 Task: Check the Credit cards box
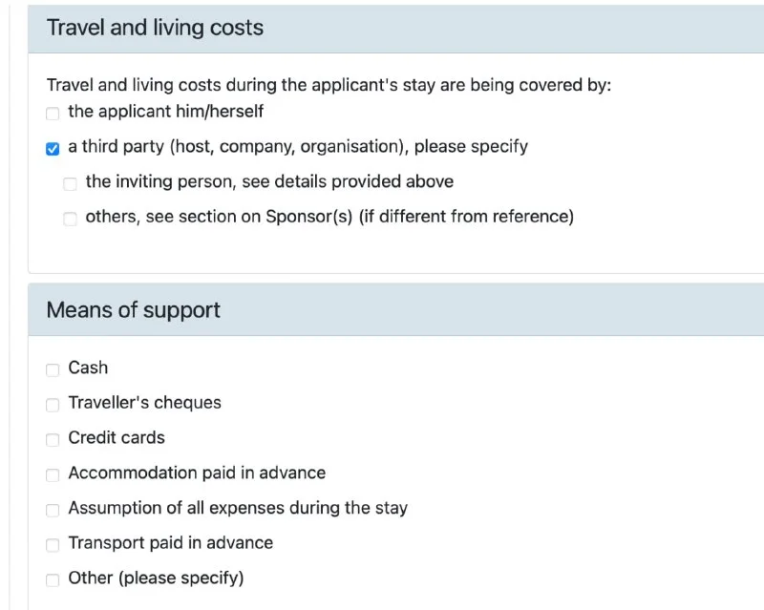coord(53,440)
